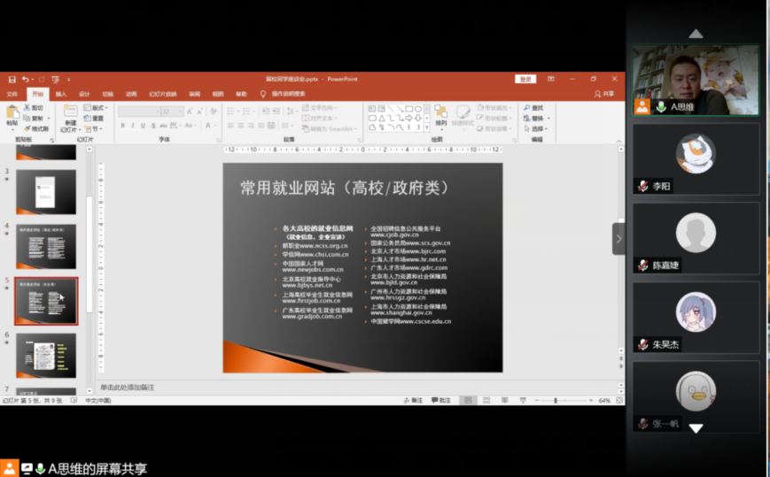Activate the Format Painter (格式刷)
Screen dimensions: 770x477
[36, 129]
